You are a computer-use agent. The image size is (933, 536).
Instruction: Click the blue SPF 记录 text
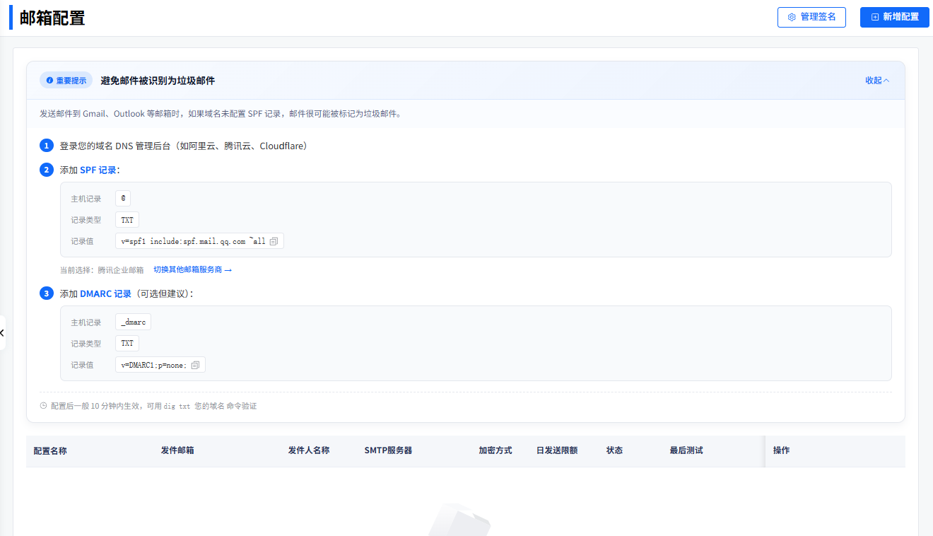coord(100,170)
